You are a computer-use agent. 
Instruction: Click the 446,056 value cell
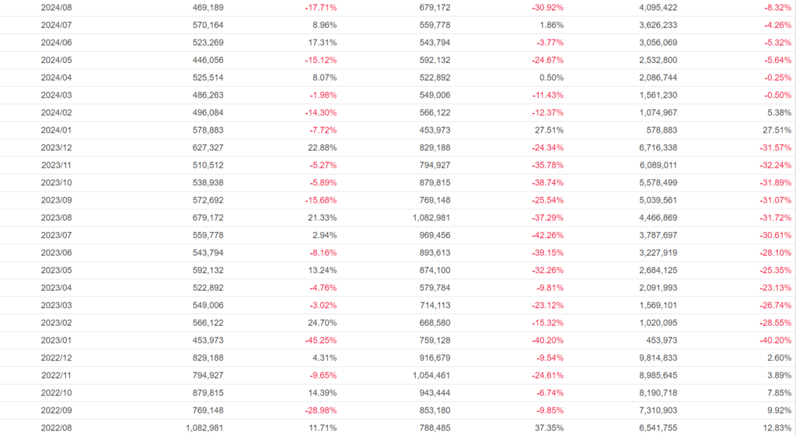(x=208, y=60)
